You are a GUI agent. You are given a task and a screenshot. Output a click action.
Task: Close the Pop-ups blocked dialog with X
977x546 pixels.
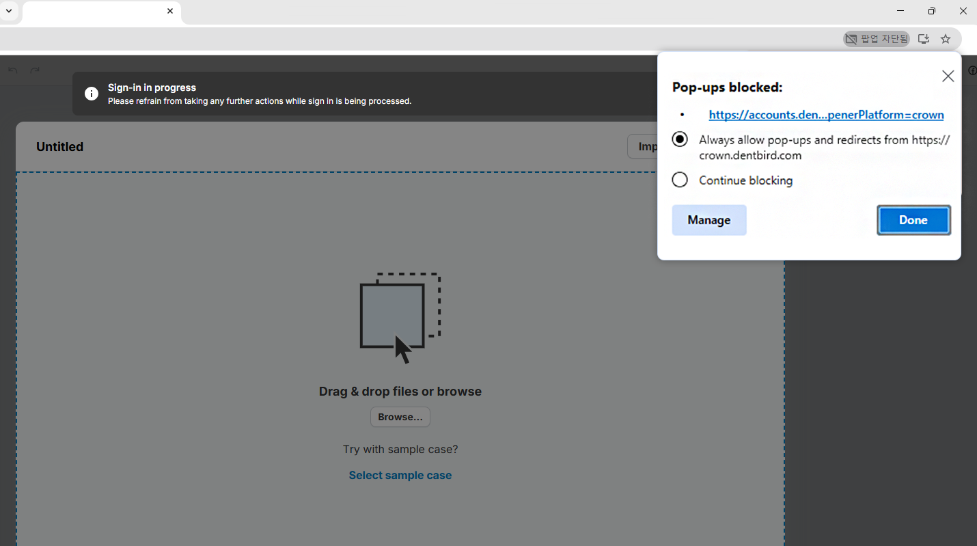click(948, 77)
